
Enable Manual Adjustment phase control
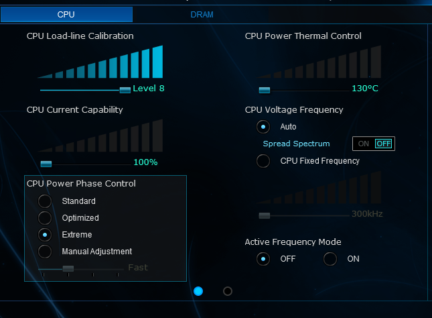coord(45,251)
